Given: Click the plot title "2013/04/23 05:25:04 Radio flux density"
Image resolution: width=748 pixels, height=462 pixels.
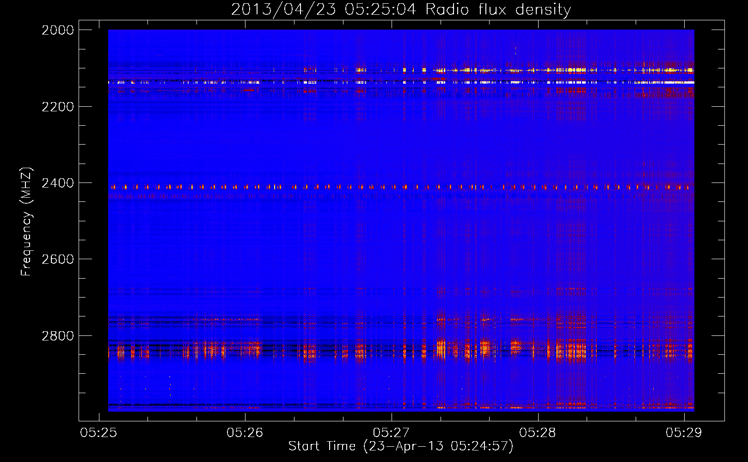Looking at the screenshot, I should (x=401, y=10).
